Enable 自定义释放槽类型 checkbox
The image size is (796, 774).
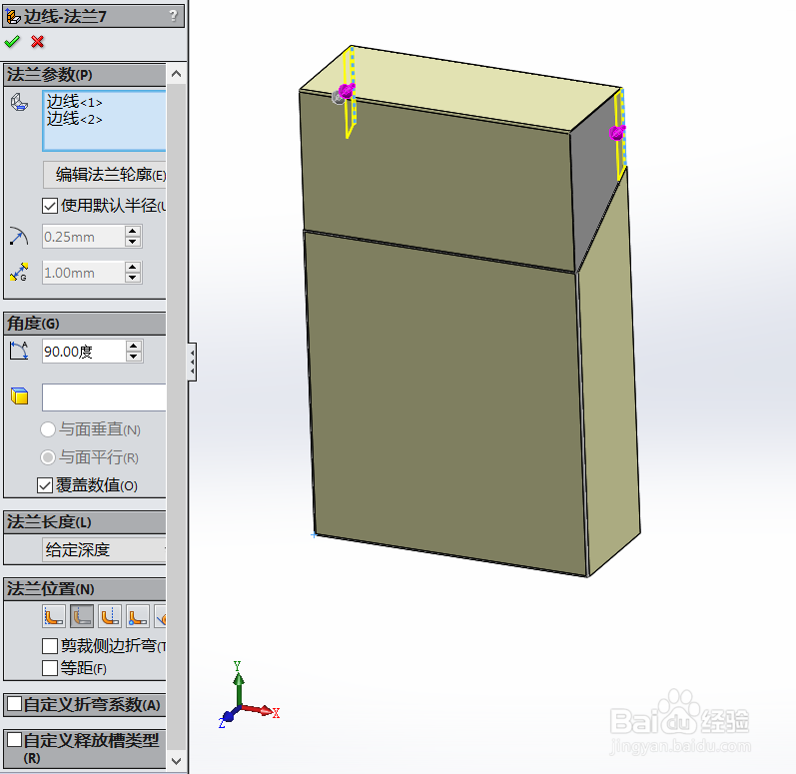coord(14,740)
